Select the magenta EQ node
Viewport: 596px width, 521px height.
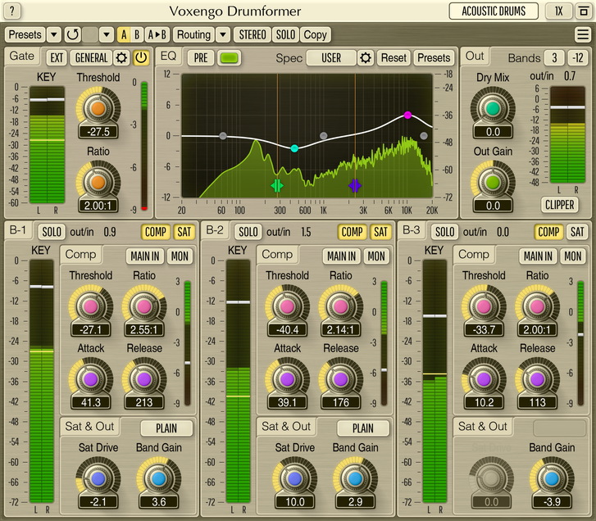(x=407, y=115)
